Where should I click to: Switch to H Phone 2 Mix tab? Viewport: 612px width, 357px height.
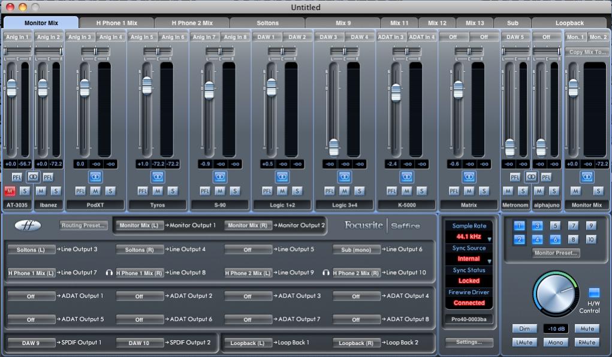pos(192,23)
